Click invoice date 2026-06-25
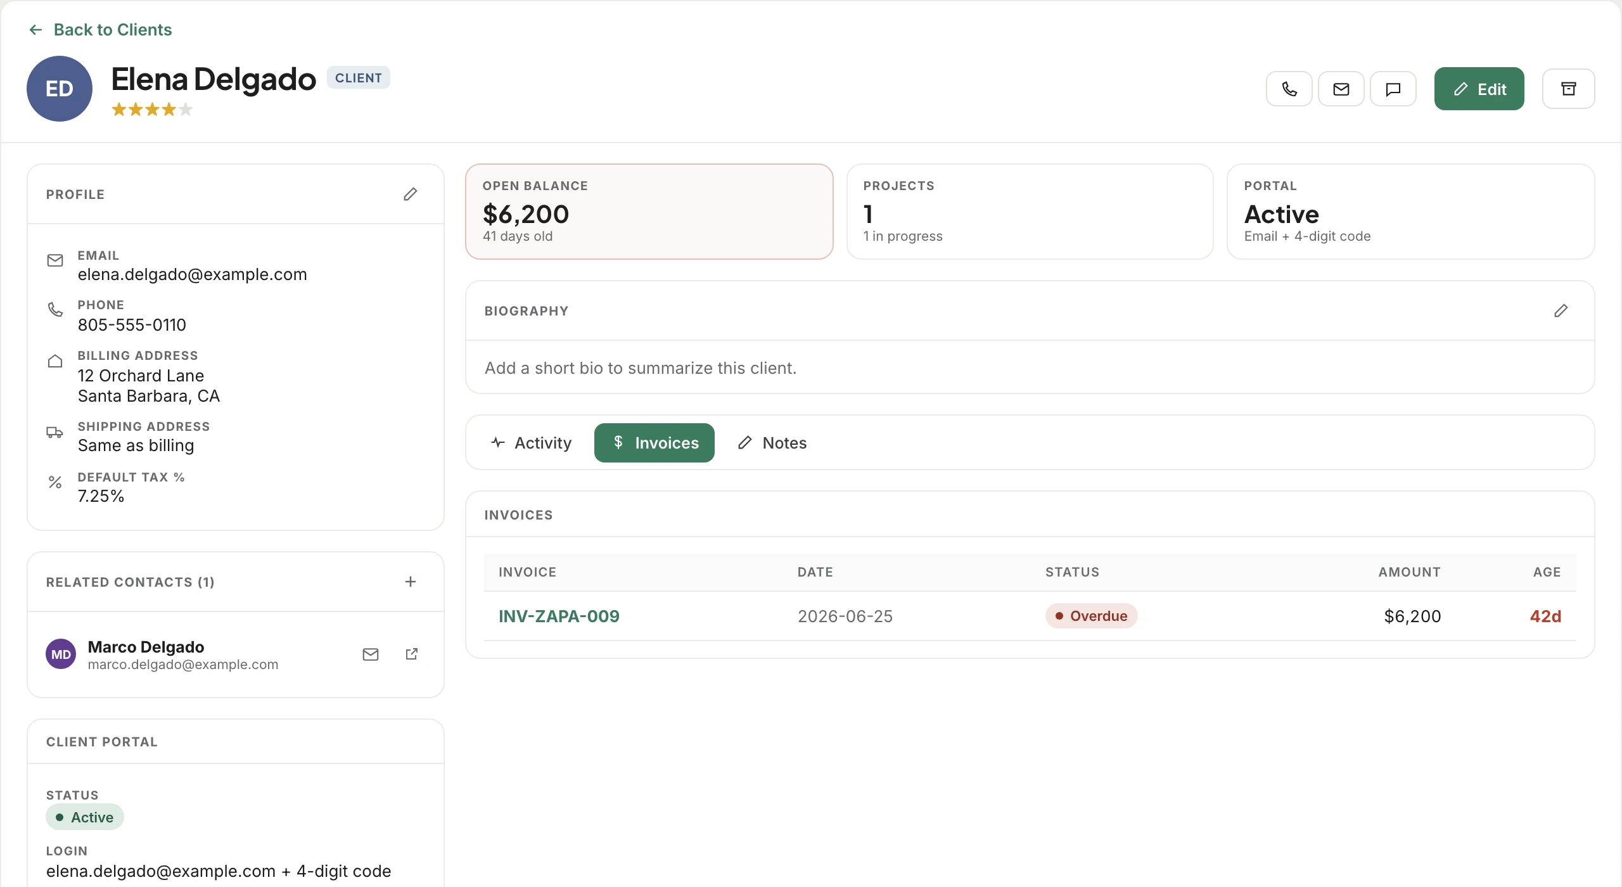Viewport: 1622px width, 887px height. coord(845,616)
